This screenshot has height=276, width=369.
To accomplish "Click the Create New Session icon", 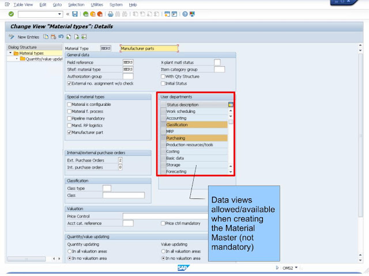I will (167, 14).
